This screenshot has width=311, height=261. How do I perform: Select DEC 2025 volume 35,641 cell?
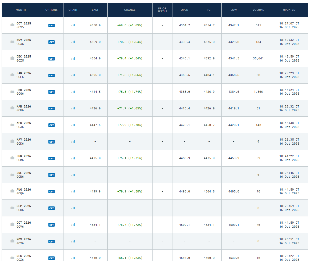click(x=258, y=58)
